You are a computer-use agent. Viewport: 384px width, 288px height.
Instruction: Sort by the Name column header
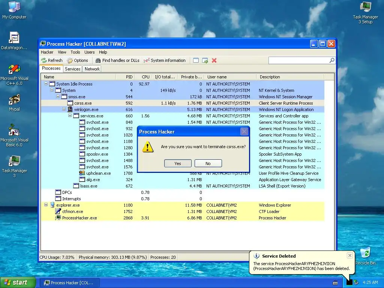[78, 77]
